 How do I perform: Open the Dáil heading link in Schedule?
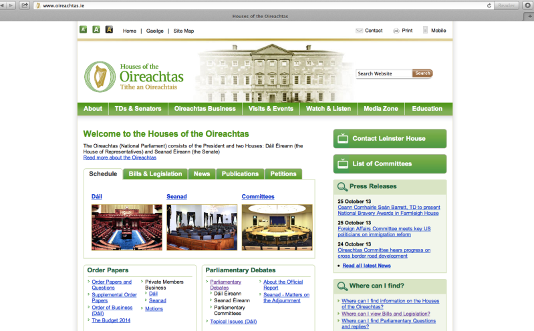click(x=97, y=197)
